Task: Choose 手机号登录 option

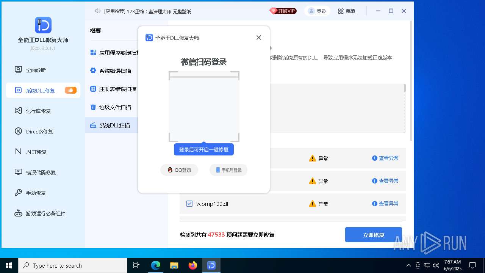Action: [228, 170]
